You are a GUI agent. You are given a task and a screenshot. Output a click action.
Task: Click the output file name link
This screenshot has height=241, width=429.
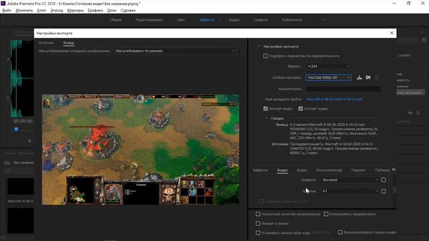click(334, 99)
